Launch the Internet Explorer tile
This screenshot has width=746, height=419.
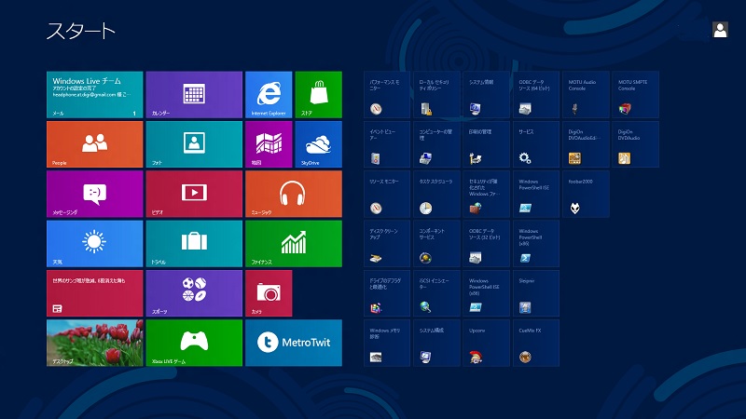269,95
